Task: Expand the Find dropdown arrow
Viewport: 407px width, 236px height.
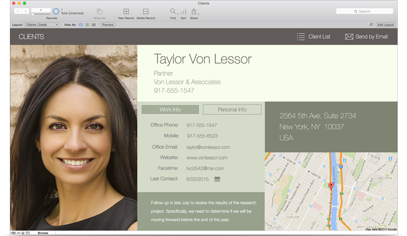Action: click(177, 13)
